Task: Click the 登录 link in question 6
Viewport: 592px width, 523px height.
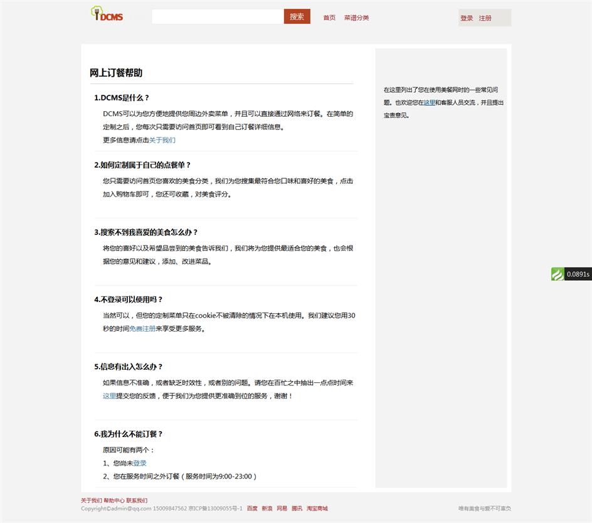Action: click(140, 463)
